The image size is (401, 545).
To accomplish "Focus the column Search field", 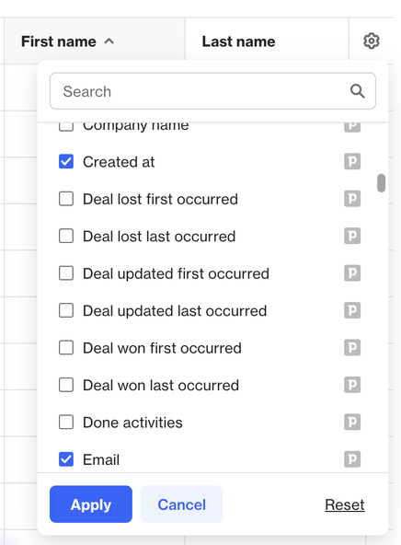I will click(212, 91).
